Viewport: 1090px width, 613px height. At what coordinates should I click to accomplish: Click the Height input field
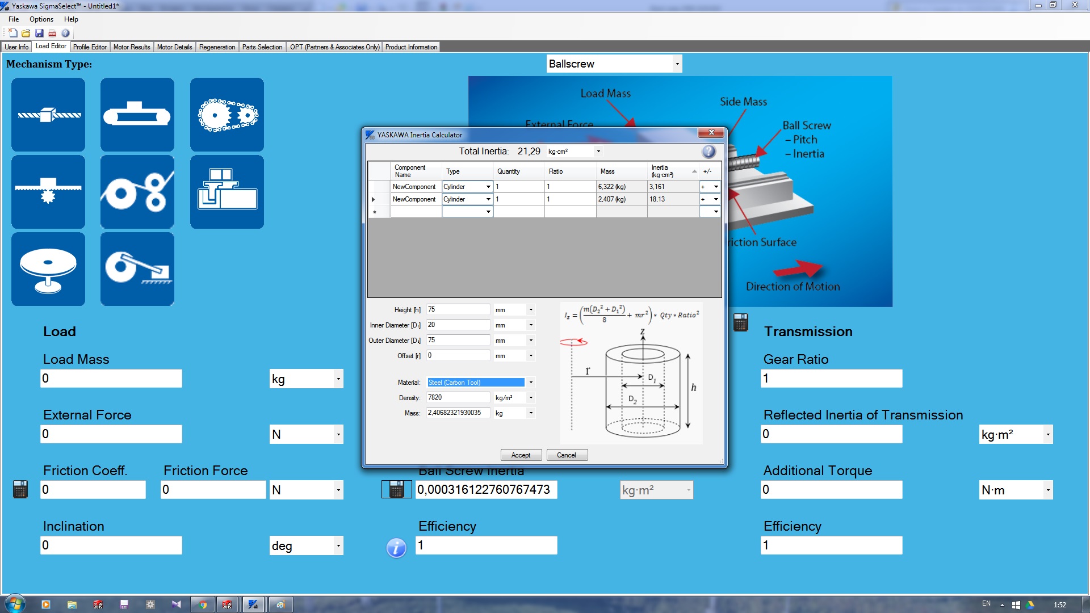457,310
